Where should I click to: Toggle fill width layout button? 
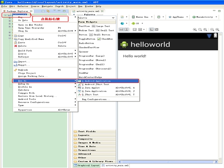121,29
